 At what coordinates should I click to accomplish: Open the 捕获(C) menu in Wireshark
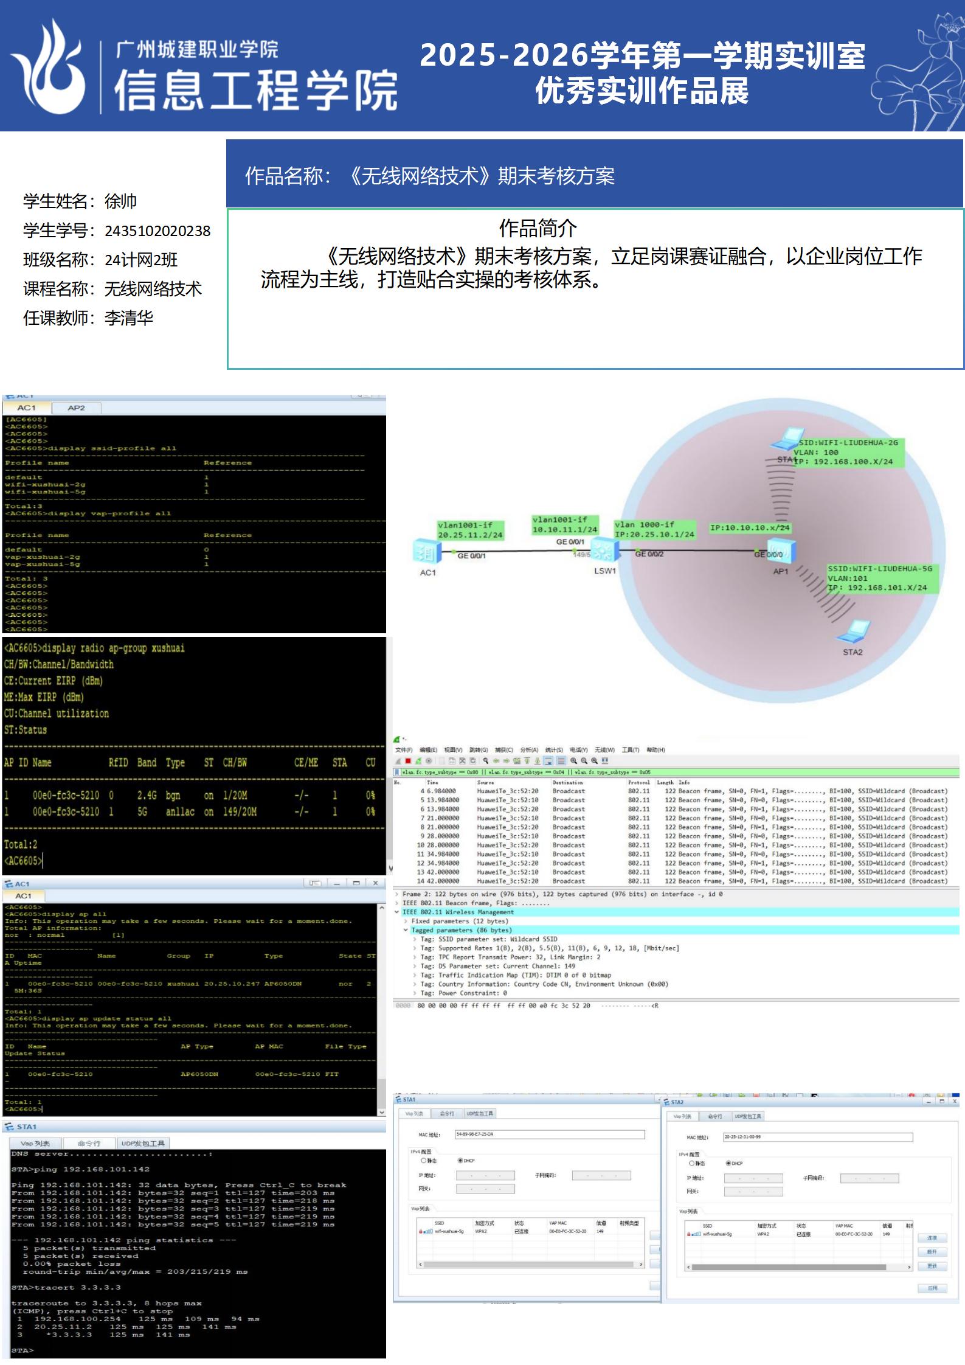[503, 749]
